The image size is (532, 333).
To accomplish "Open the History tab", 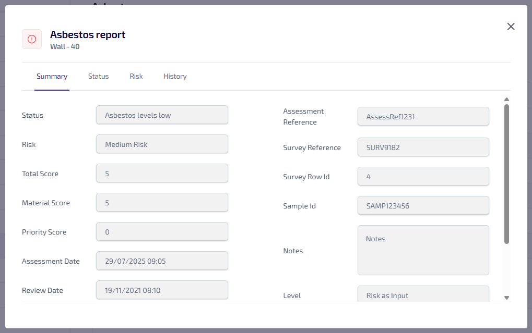I will (x=175, y=77).
